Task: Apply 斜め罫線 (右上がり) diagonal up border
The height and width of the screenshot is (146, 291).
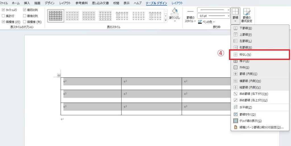Action: (260, 100)
